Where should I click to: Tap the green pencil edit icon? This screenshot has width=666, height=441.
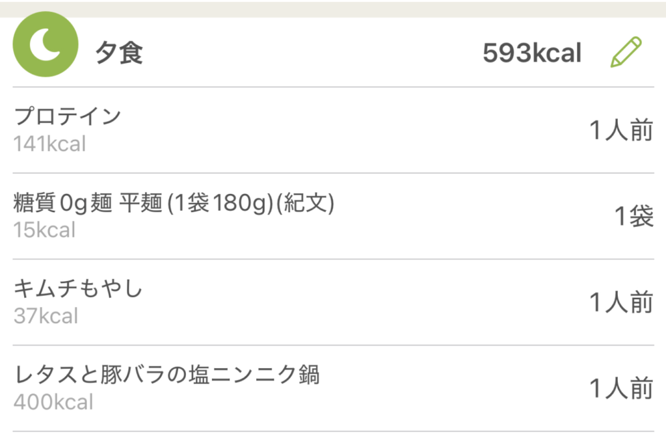[626, 53]
